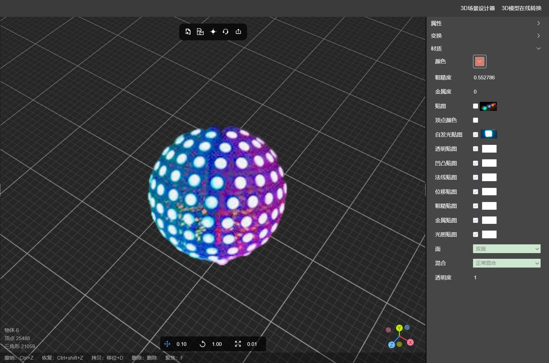Image resolution: width=549 pixels, height=363 pixels.
Task: Click the import file icon in top toolbar
Action: (x=188, y=32)
